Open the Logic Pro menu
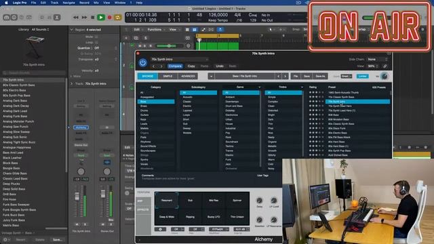 coord(20,3)
